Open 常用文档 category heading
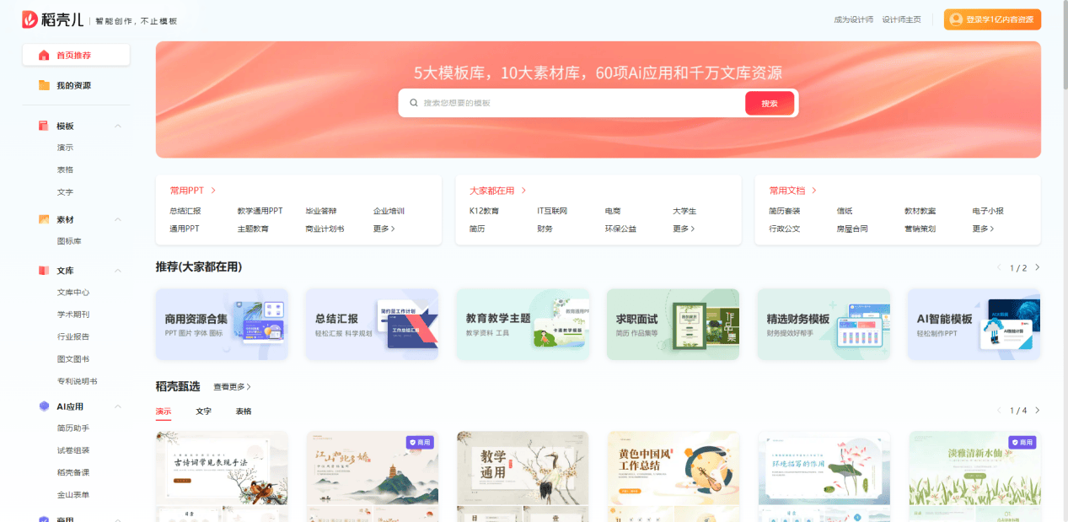This screenshot has height=522, width=1068. click(792, 191)
